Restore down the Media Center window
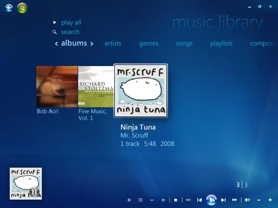The height and width of the screenshot is (208, 278). tap(260, 6)
